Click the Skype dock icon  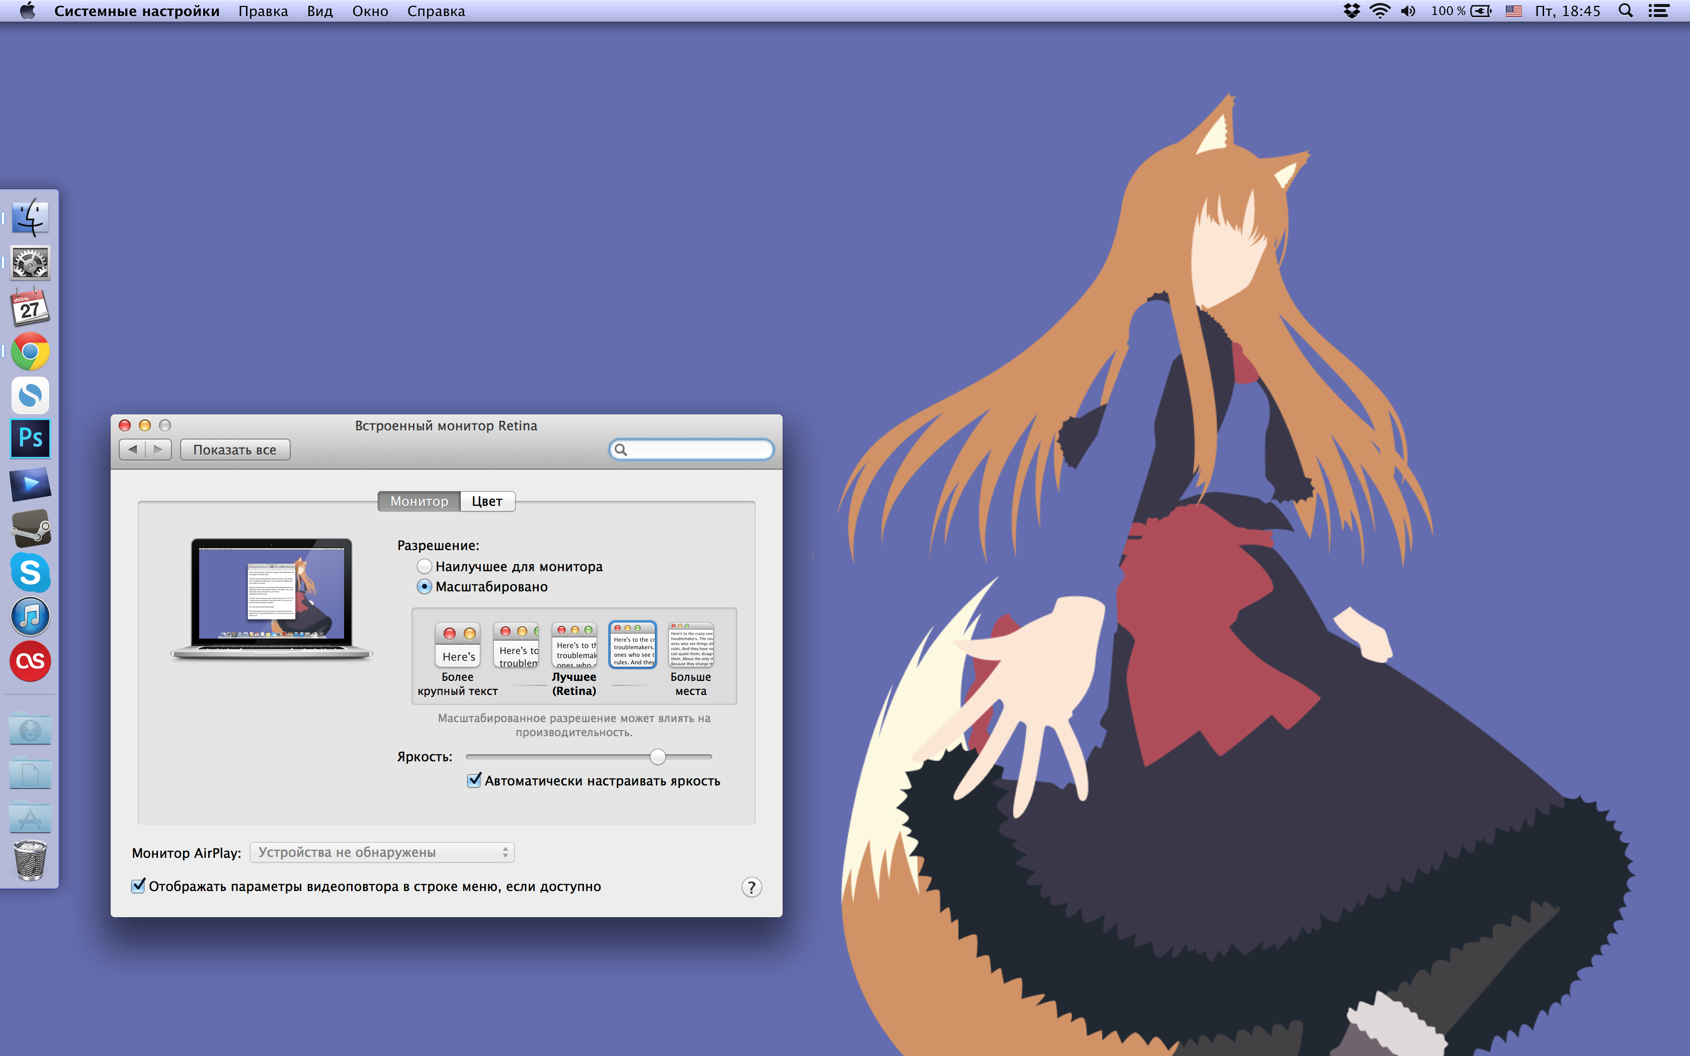coord(30,573)
